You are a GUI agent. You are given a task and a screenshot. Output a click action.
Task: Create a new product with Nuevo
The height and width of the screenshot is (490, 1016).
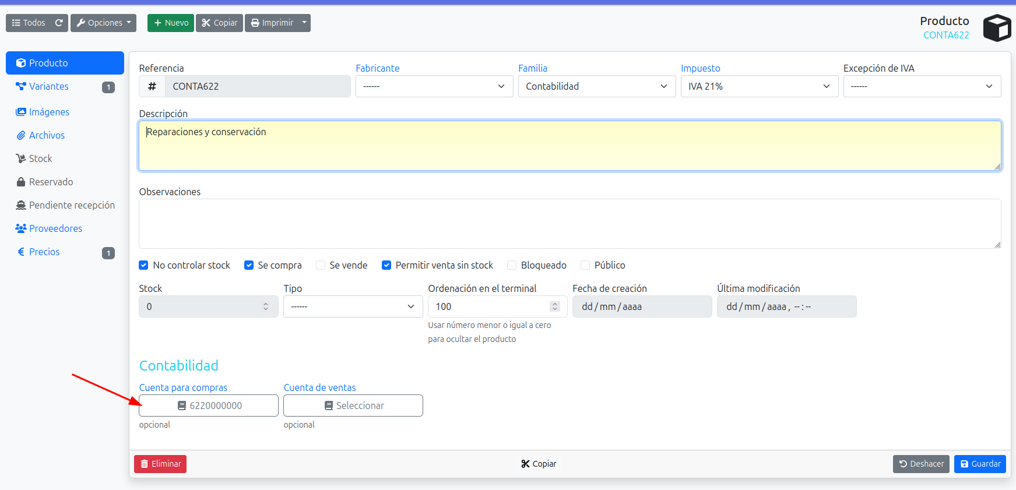(x=171, y=23)
